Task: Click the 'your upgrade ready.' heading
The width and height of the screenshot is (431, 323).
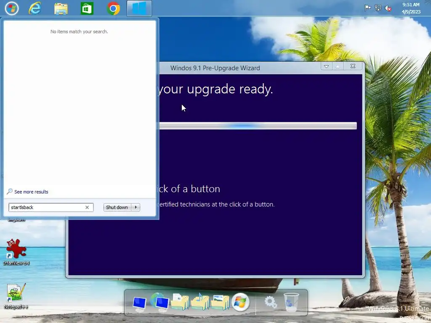Action: point(216,89)
